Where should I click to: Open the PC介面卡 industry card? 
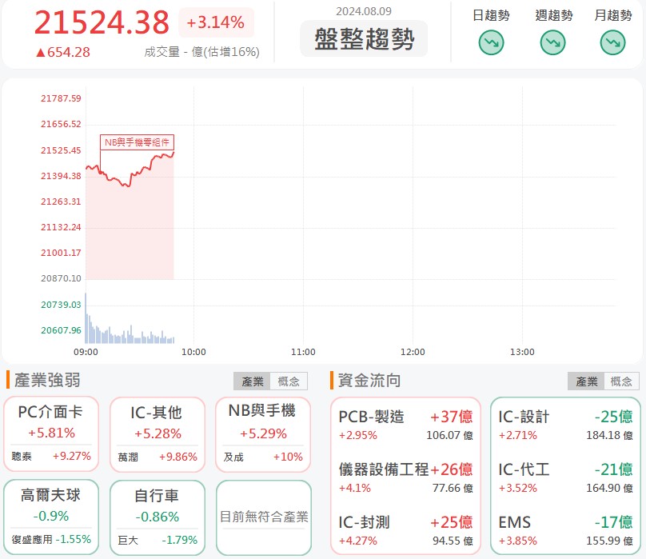pyautogui.click(x=51, y=434)
